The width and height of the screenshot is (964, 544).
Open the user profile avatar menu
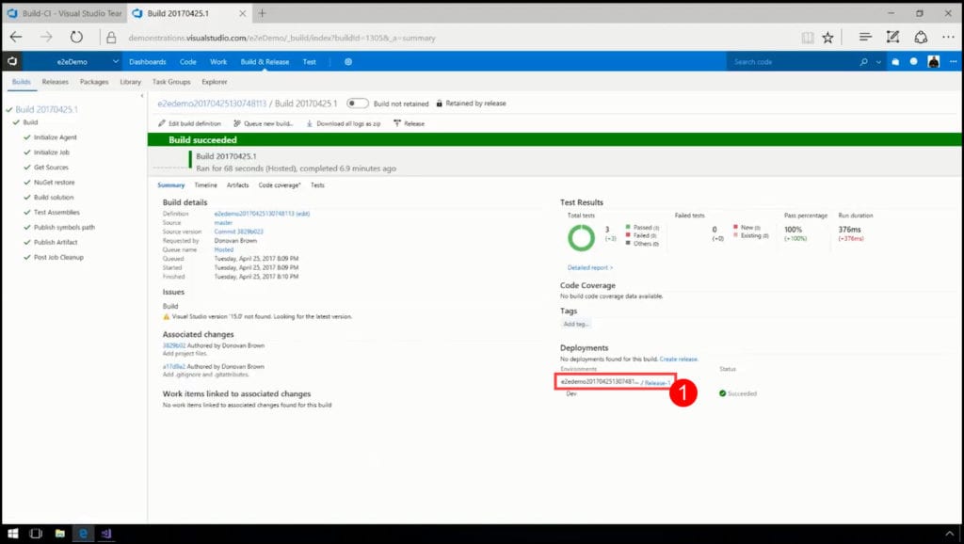(933, 61)
